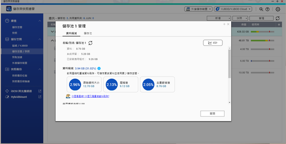Click the HybridMount cloud icon
The height and width of the screenshot is (144, 286).
click(x=7, y=97)
